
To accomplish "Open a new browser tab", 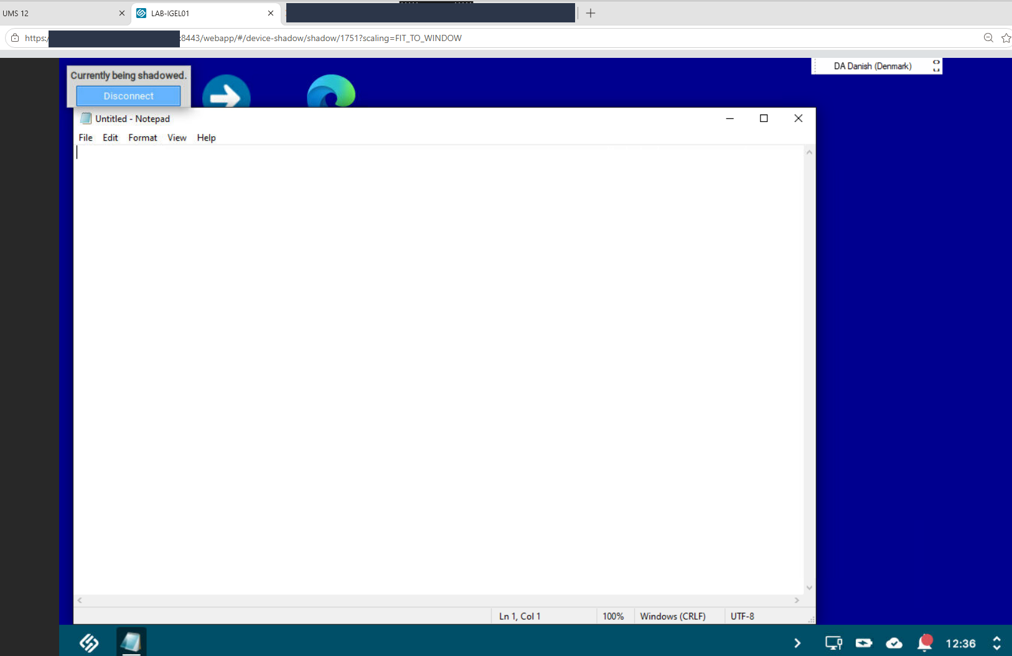I will point(591,13).
